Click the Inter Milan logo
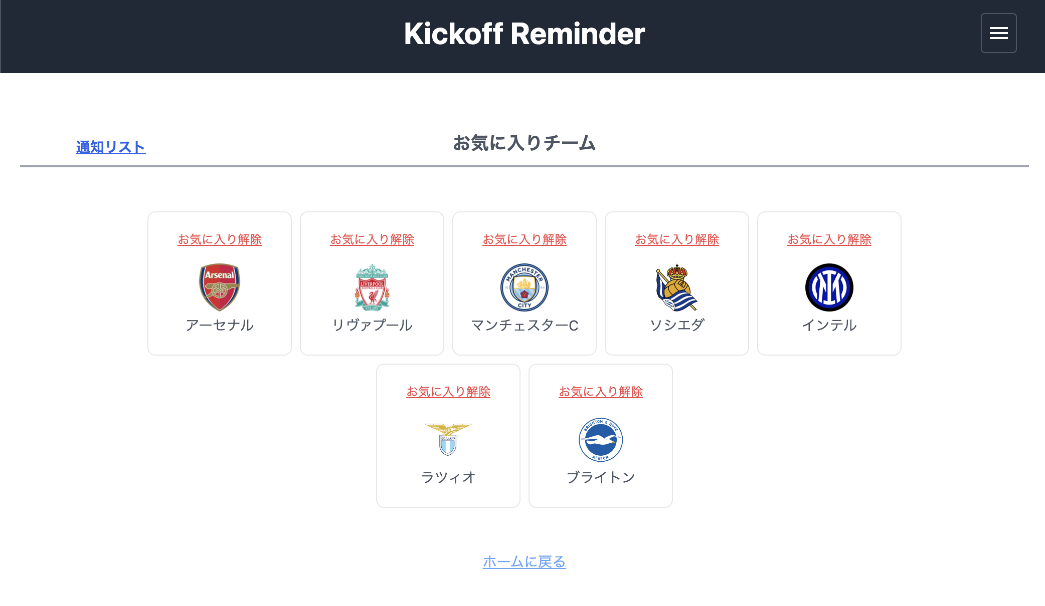Viewport: 1045px width, 606px height. (829, 287)
